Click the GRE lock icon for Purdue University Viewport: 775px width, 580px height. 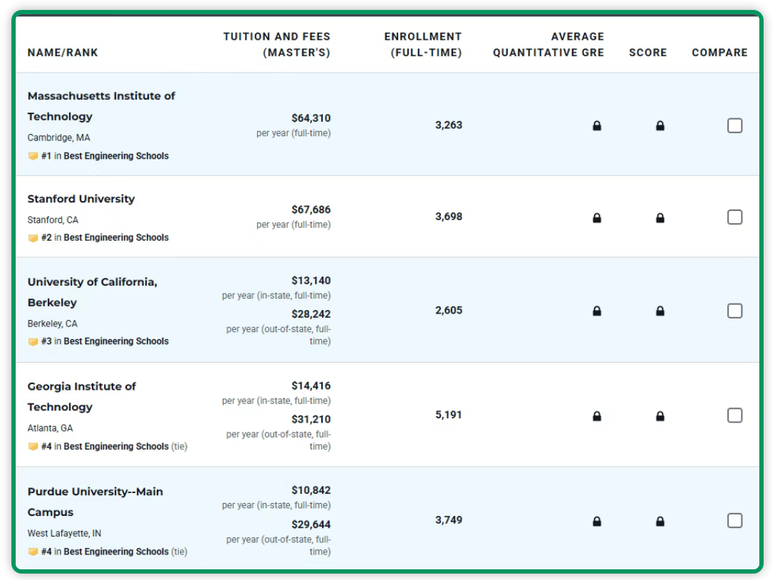[x=597, y=522]
